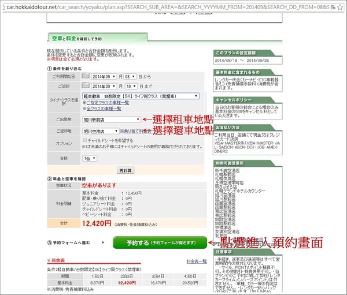
Task: Bookmark this page with the star icon
Action: [340, 8]
